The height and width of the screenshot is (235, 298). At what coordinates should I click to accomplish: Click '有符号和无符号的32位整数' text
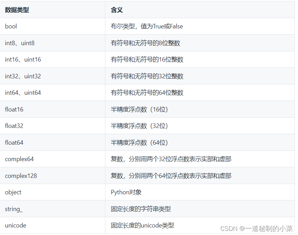click(147, 76)
